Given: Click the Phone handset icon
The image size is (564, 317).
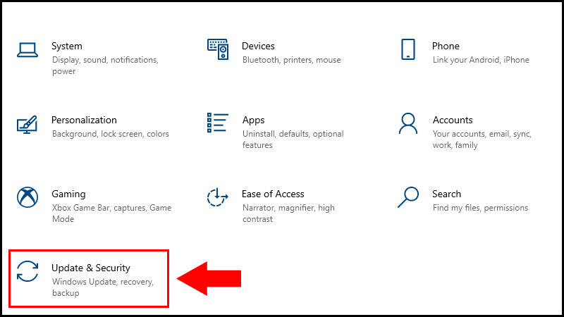Looking at the screenshot, I should tap(408, 49).
